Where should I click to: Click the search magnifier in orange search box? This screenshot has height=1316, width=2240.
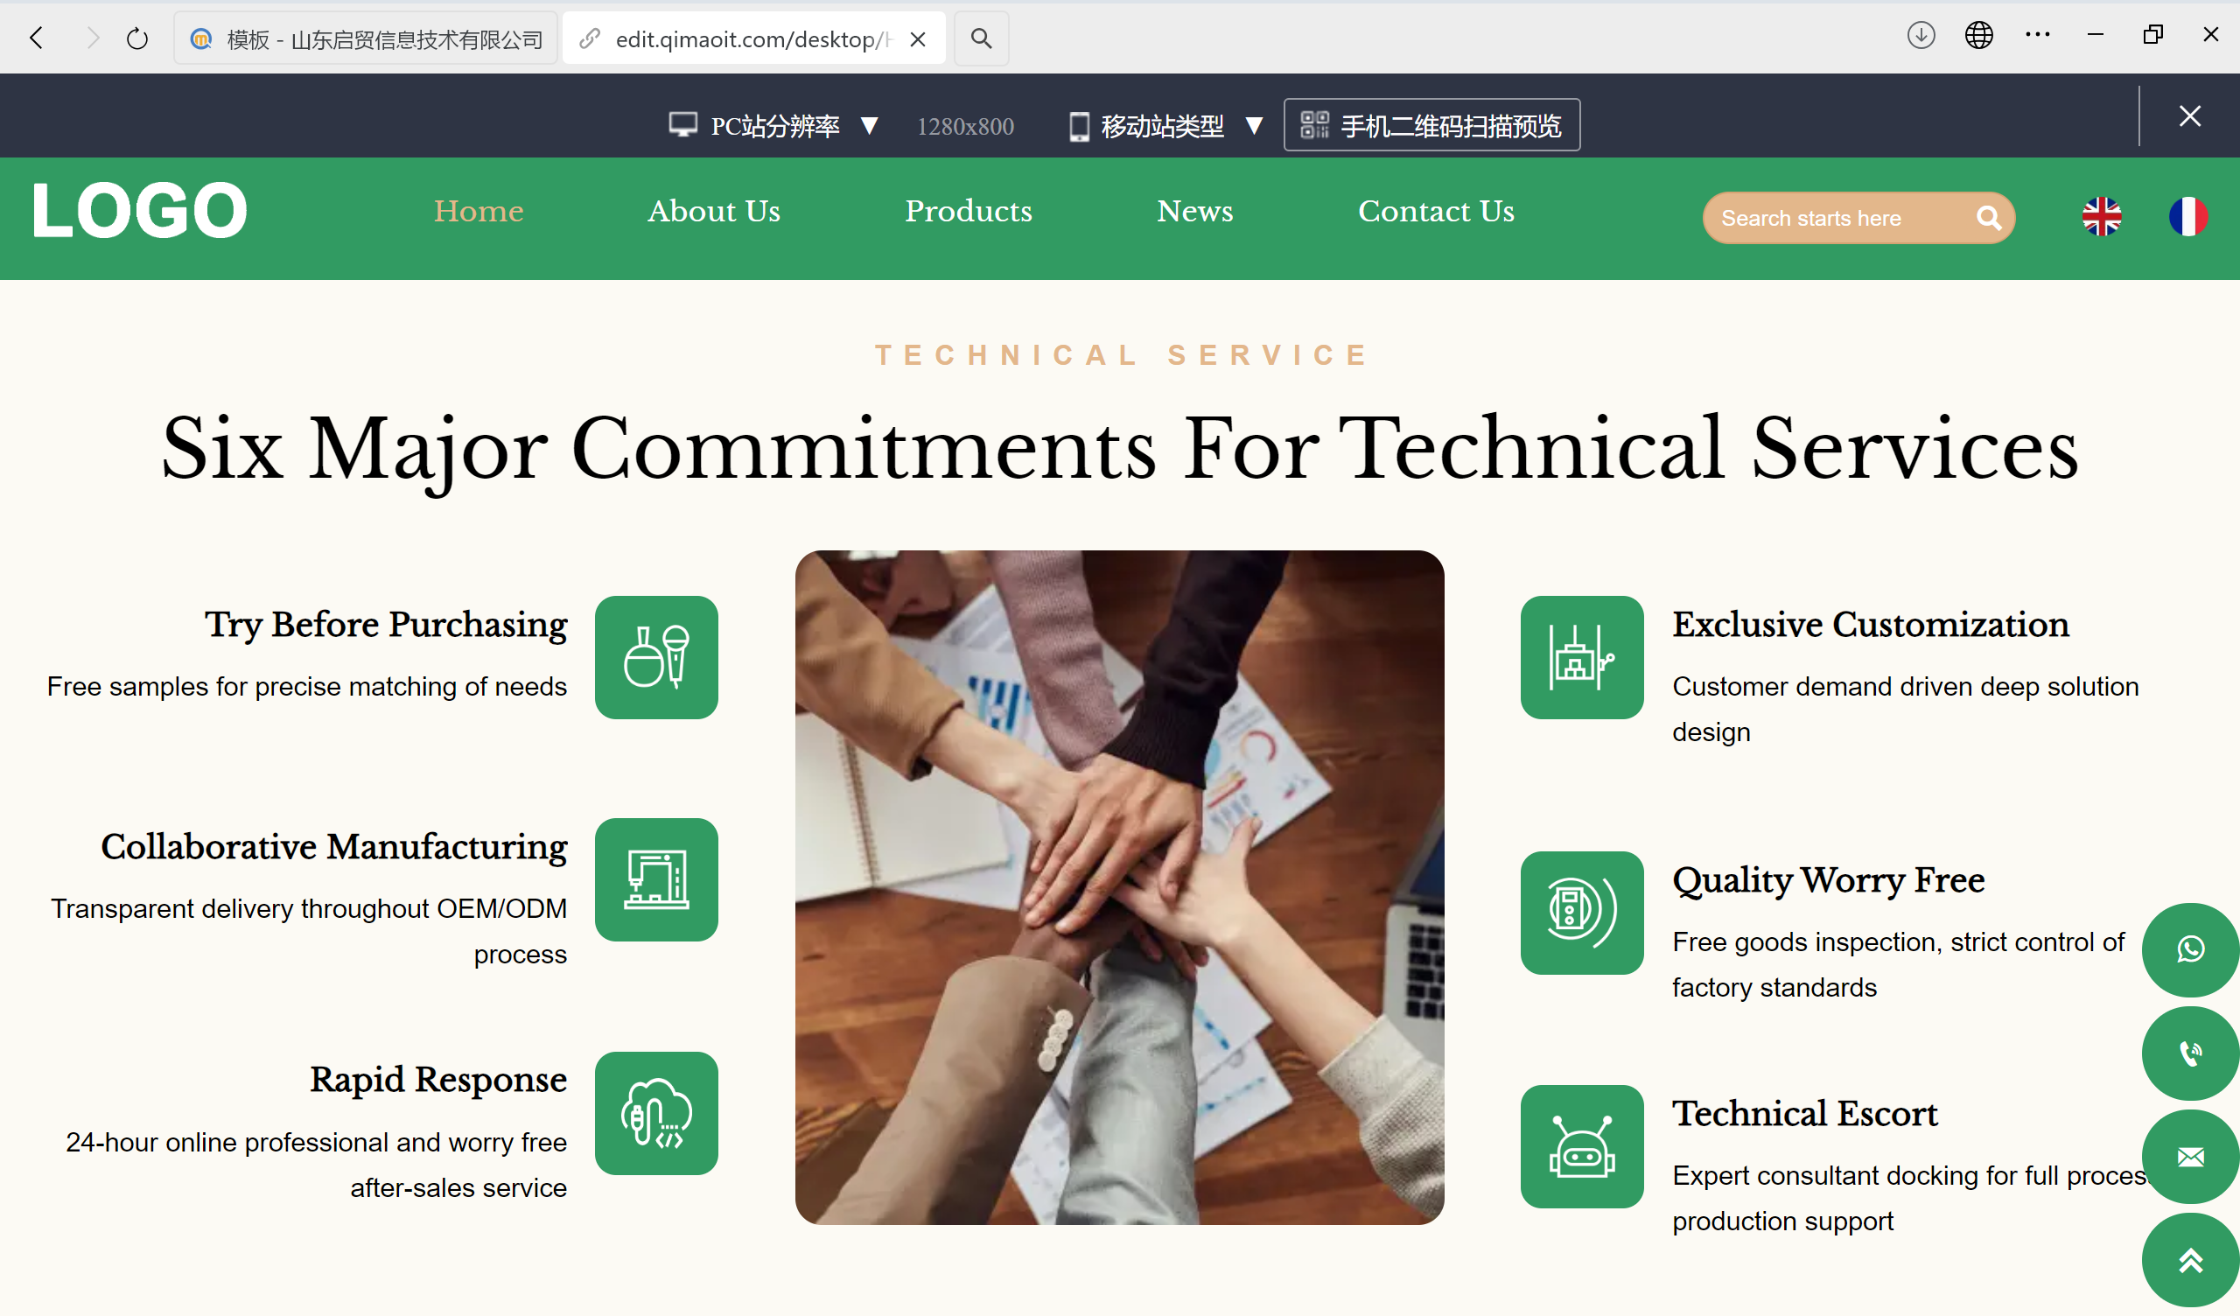click(1989, 218)
